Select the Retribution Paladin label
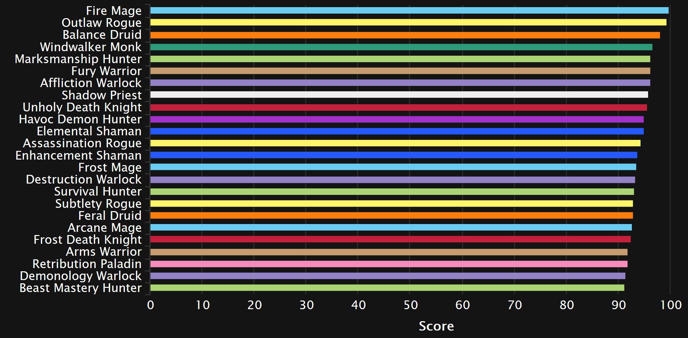 point(87,264)
